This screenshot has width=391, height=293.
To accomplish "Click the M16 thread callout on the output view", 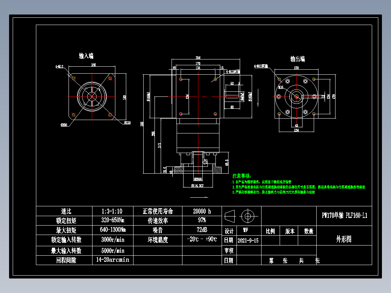I will (x=281, y=87).
